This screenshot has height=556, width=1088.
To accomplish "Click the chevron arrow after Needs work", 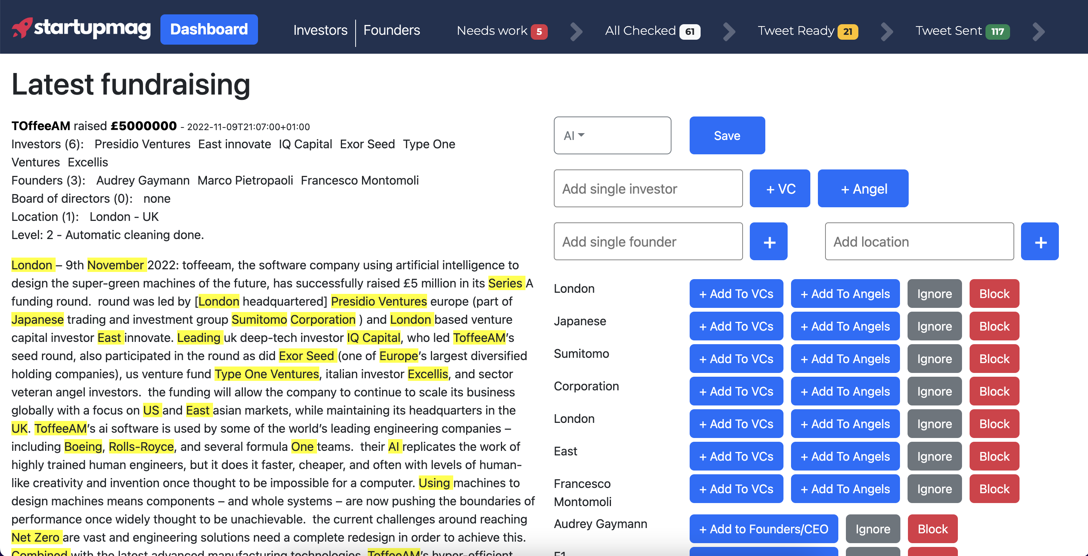I will pyautogui.click(x=576, y=31).
